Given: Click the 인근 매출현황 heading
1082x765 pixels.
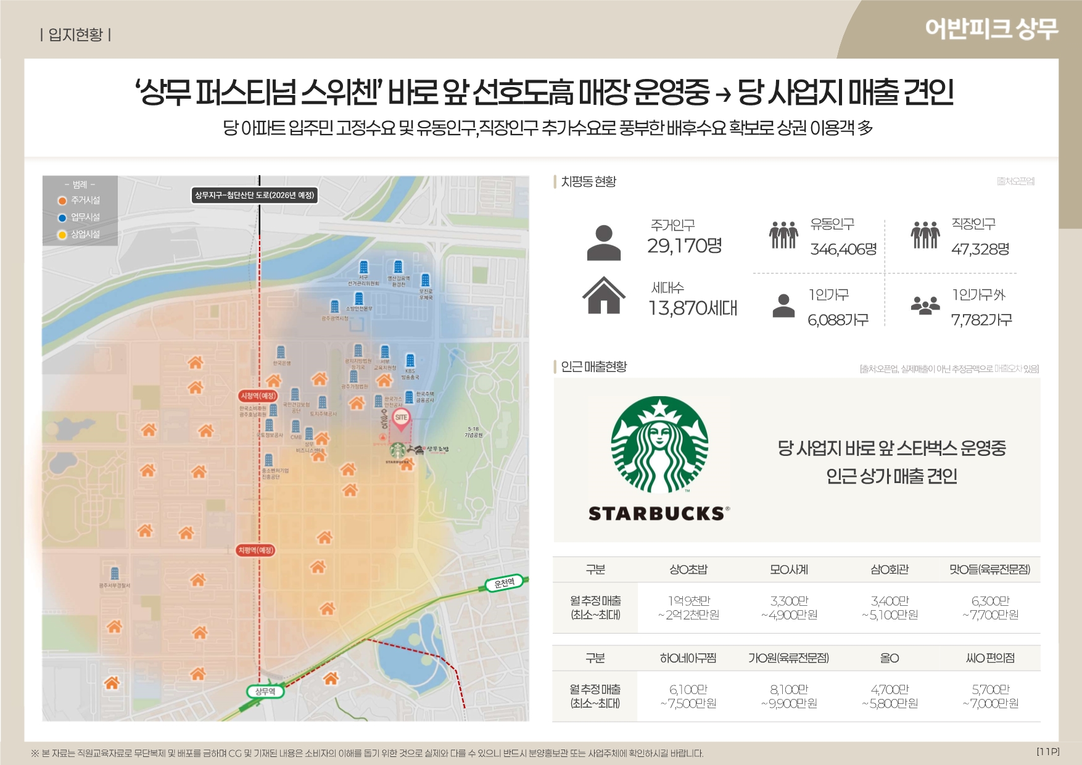Looking at the screenshot, I should pyautogui.click(x=593, y=366).
